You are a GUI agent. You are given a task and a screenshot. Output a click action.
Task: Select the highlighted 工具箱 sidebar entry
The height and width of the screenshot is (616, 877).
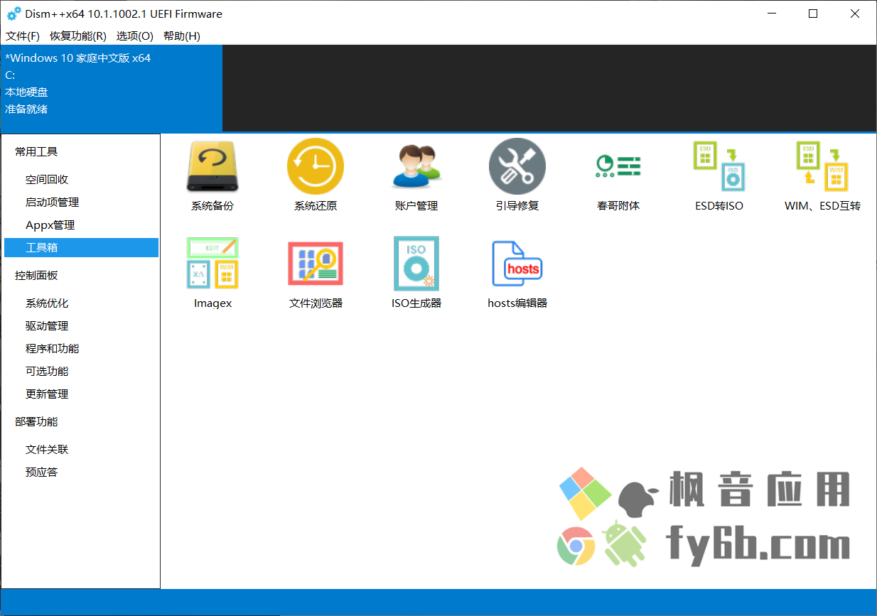pyautogui.click(x=81, y=247)
